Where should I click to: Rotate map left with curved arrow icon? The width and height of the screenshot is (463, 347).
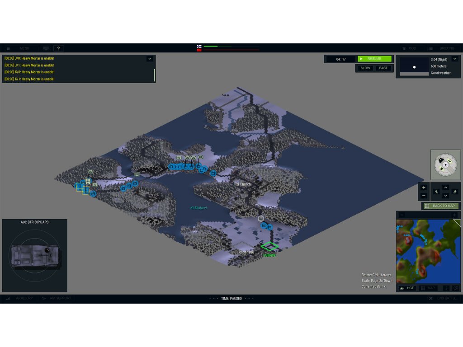tap(436, 192)
